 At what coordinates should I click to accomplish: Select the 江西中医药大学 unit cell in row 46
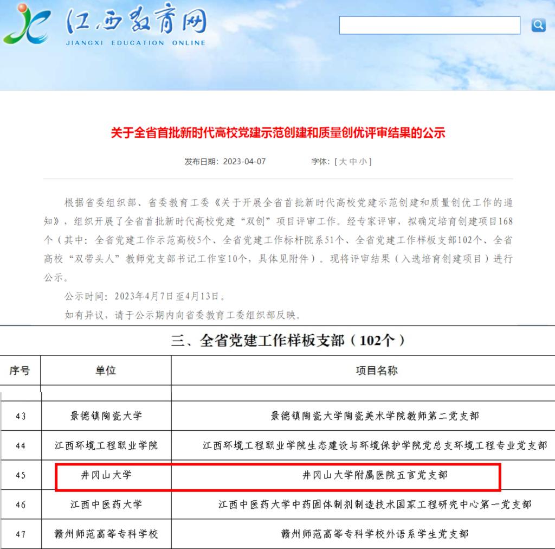click(x=106, y=505)
